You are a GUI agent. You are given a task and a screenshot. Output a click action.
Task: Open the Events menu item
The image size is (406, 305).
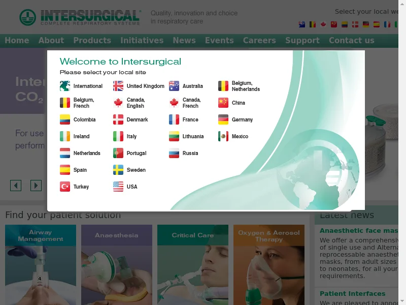click(219, 41)
